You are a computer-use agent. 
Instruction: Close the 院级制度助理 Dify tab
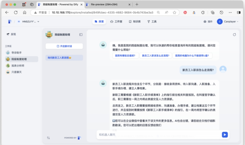(x=81, y=4)
